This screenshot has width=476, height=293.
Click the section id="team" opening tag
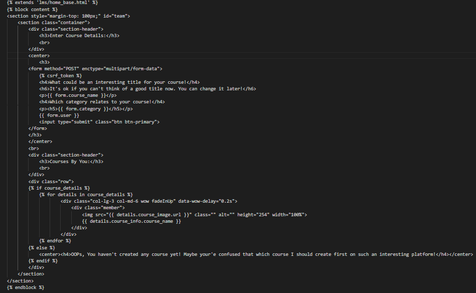pos(68,16)
